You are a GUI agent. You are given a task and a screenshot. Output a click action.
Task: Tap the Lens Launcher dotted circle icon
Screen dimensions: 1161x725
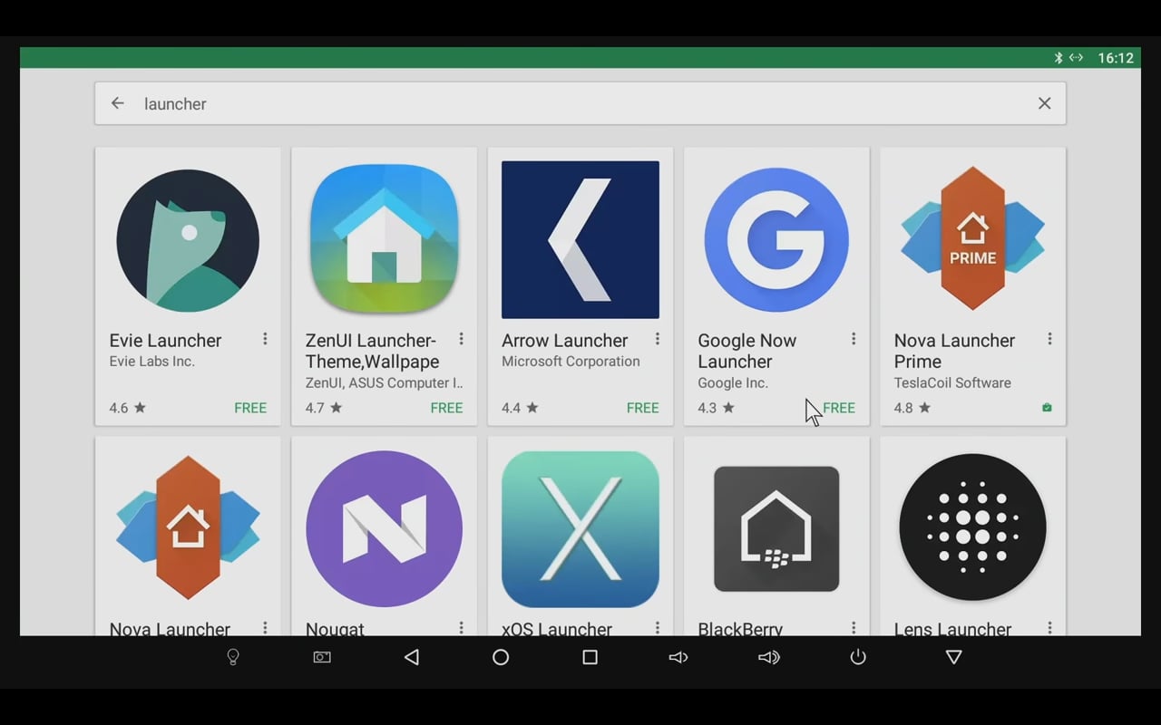972,529
